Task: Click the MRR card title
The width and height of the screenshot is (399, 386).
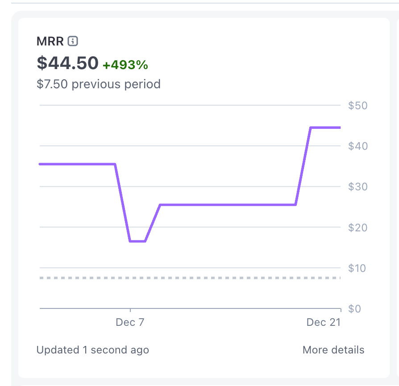Action: click(50, 41)
